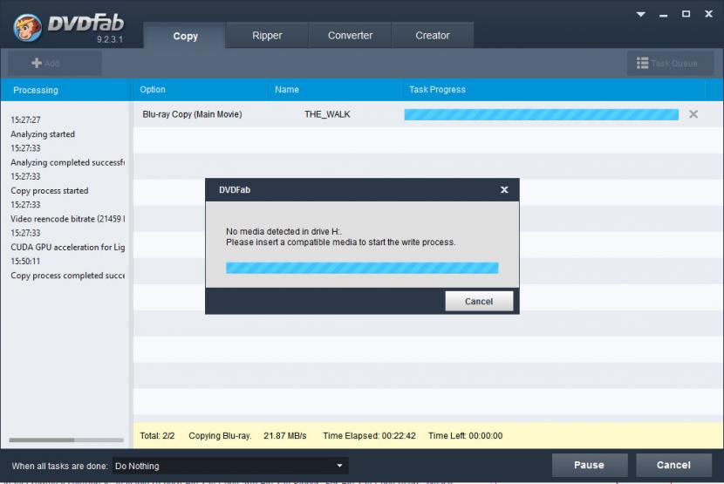Pause the copy task

(590, 465)
